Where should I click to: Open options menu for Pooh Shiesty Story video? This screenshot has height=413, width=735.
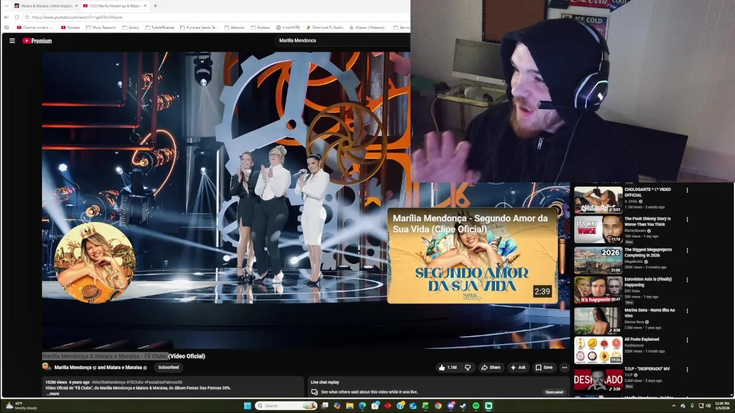(x=687, y=220)
